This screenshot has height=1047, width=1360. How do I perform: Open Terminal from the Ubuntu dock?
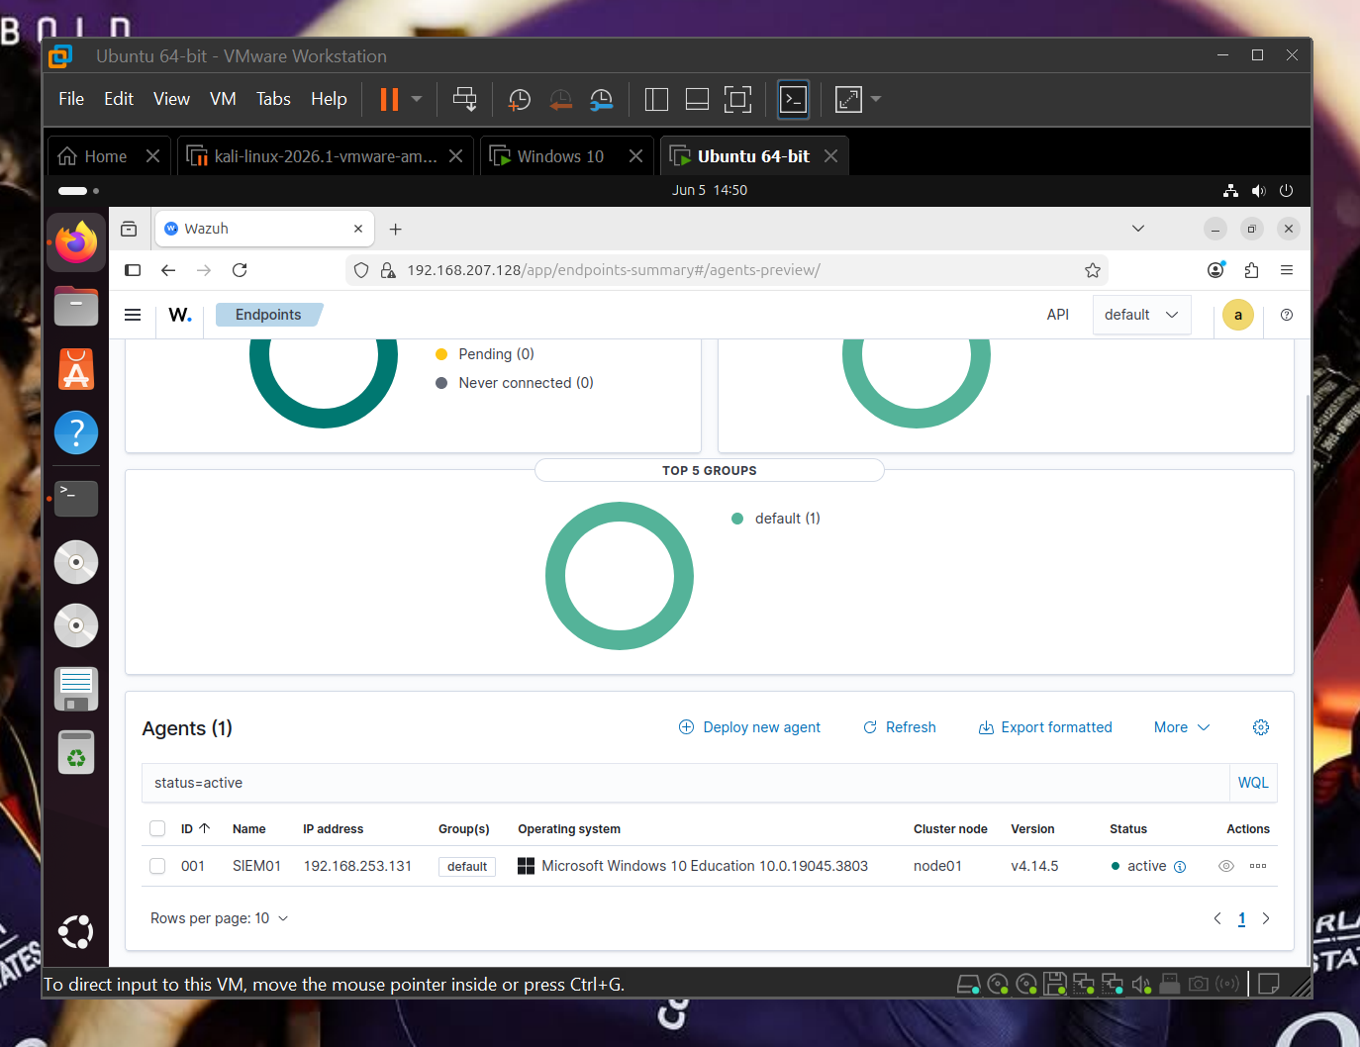coord(76,498)
